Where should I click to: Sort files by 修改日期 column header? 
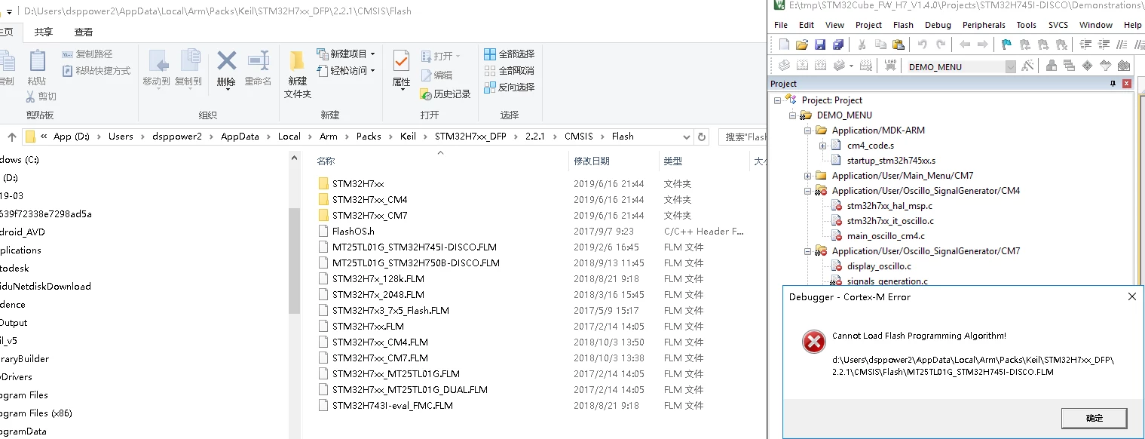coord(592,161)
